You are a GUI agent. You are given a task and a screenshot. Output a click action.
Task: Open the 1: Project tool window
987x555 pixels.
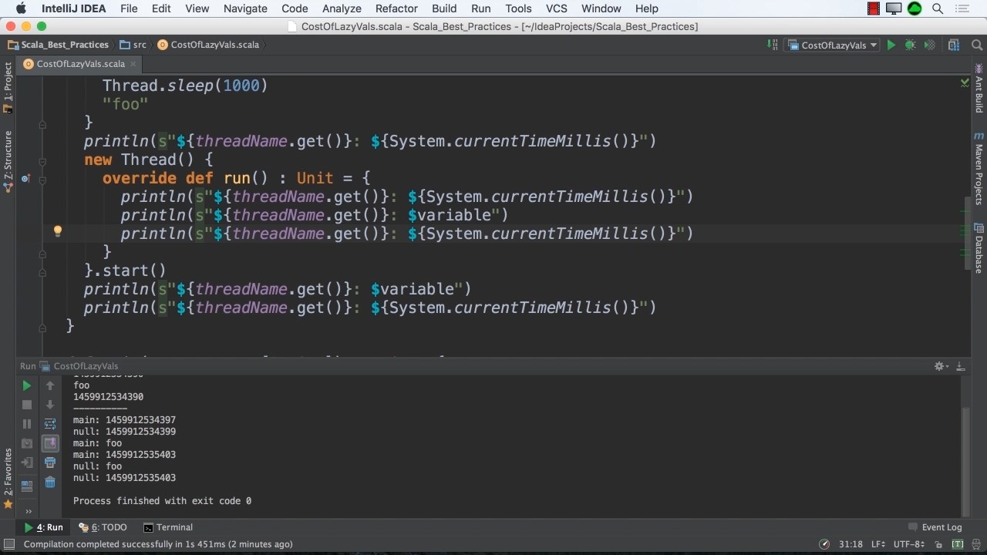[x=8, y=86]
